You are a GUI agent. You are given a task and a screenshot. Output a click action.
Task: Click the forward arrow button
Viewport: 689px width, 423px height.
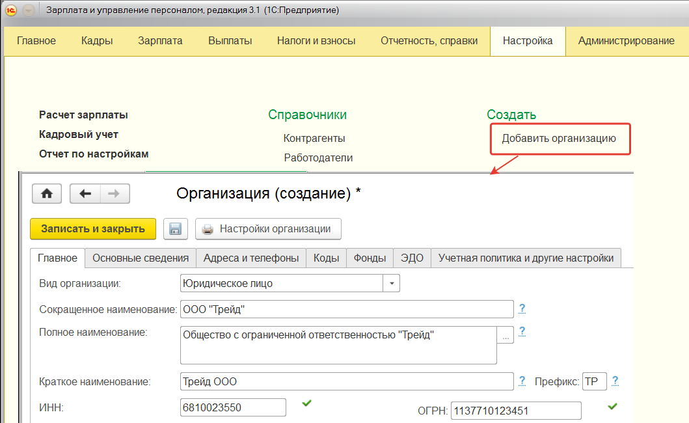[114, 194]
